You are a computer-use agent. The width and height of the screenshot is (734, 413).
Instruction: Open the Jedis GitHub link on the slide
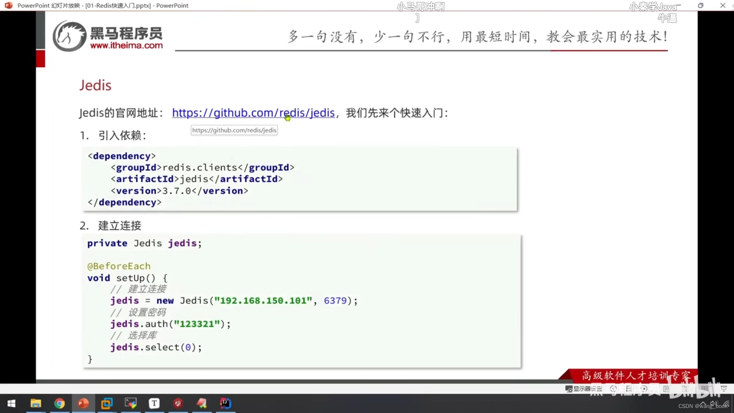click(253, 113)
